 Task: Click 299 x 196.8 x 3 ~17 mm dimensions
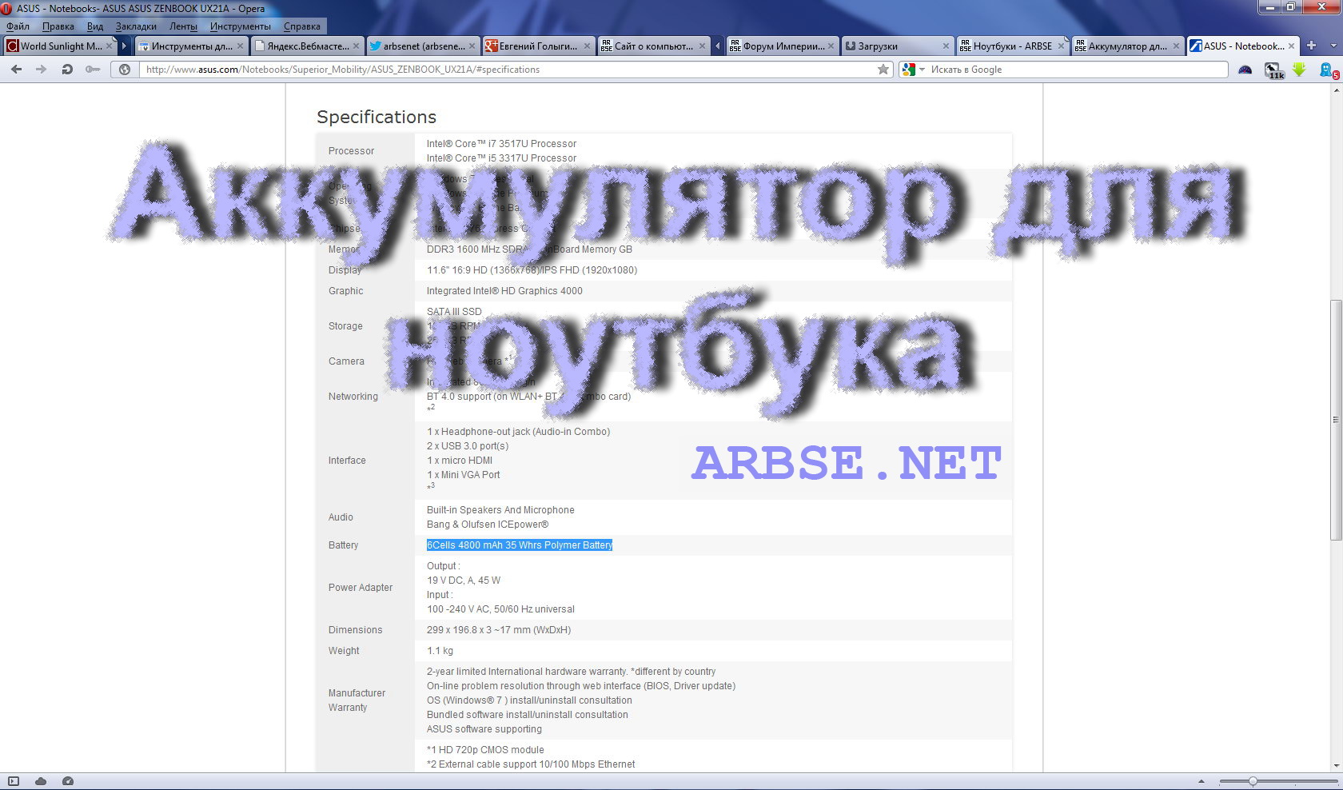click(499, 630)
